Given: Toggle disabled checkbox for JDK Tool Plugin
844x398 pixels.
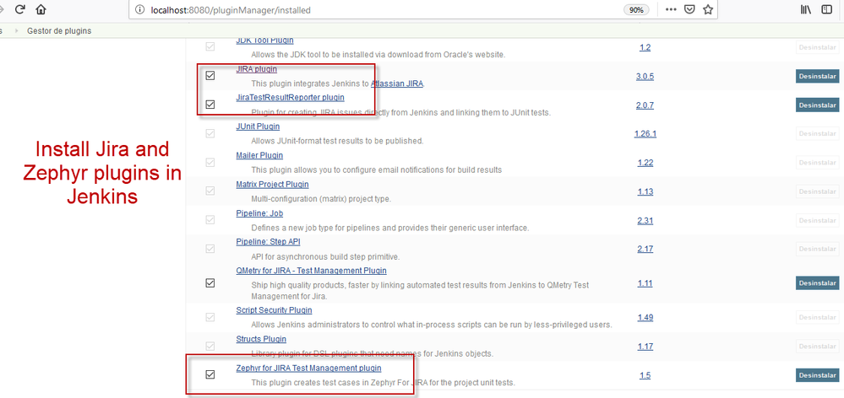Looking at the screenshot, I should (210, 46).
